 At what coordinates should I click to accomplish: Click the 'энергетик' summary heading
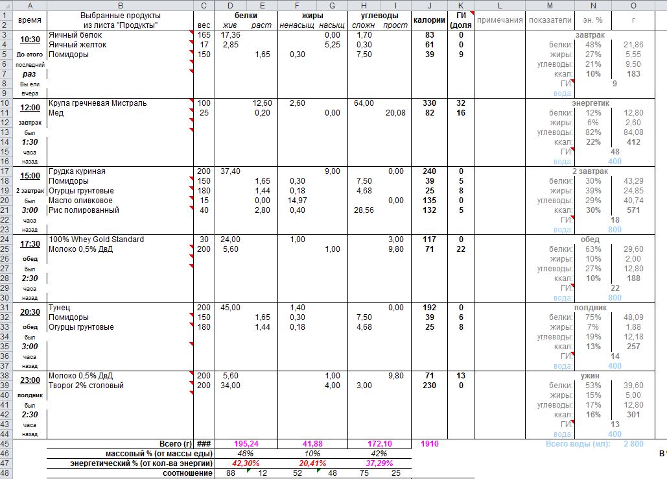pyautogui.click(x=591, y=103)
